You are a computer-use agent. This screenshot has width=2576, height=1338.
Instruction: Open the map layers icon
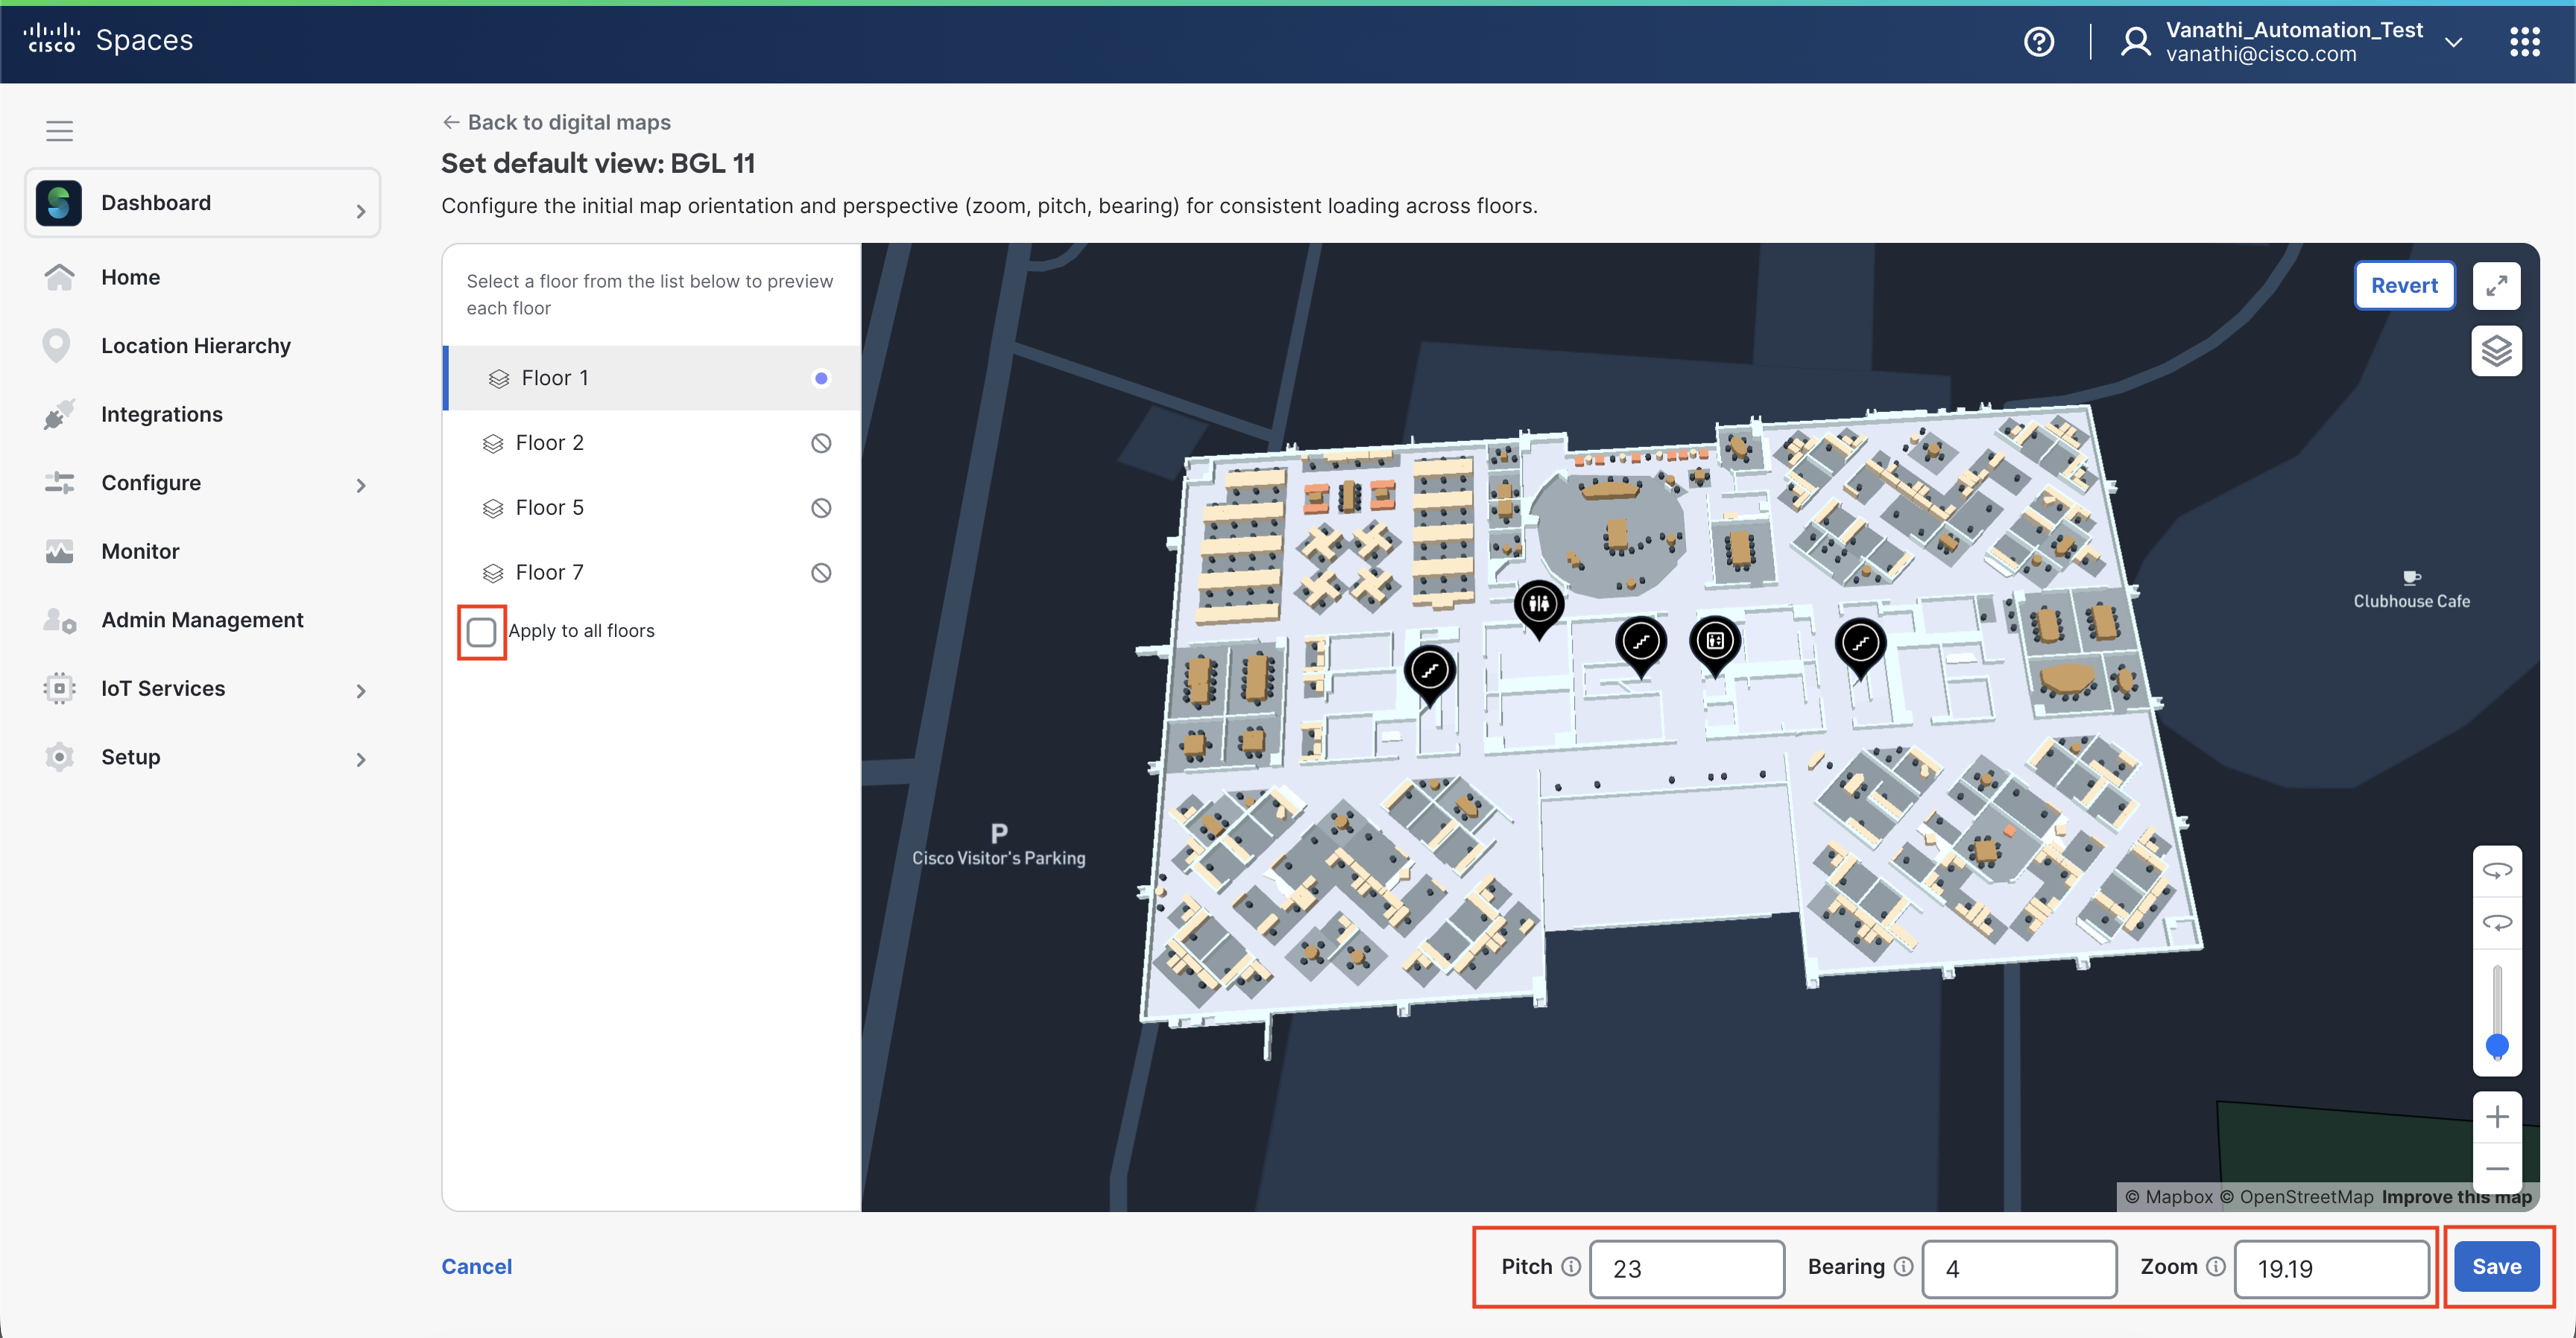tap(2496, 351)
